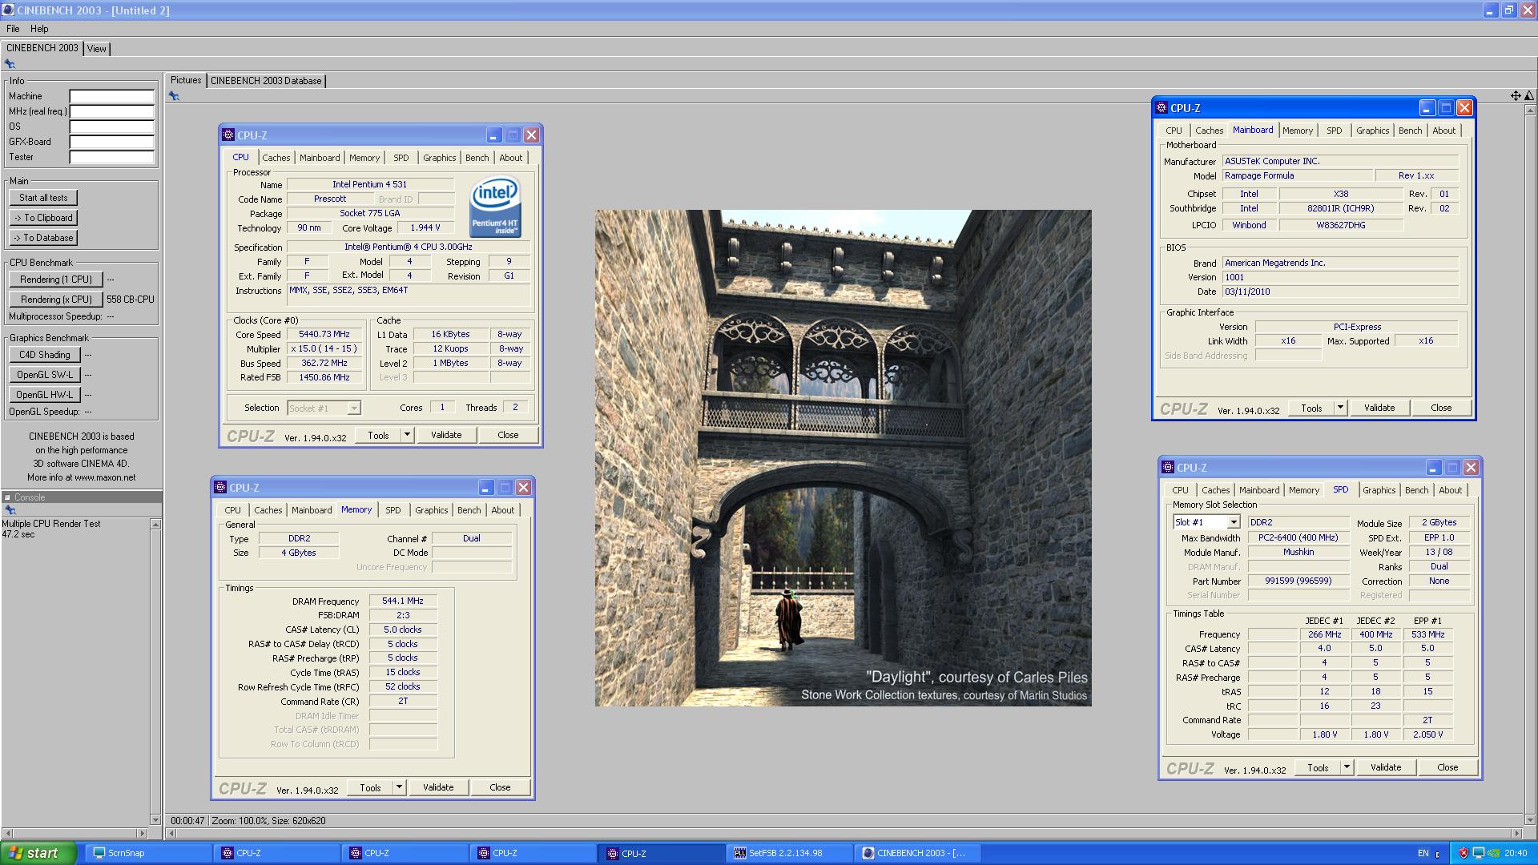The image size is (1538, 865).
Task: Click the move-view cross arrows icon
Action: click(1516, 96)
